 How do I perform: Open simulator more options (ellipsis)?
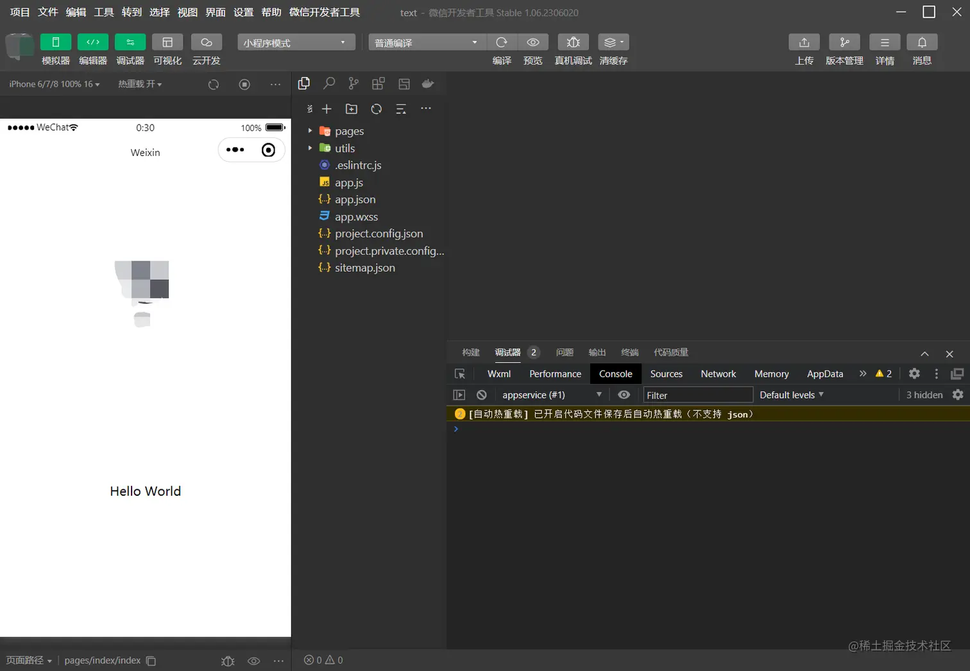coord(275,84)
